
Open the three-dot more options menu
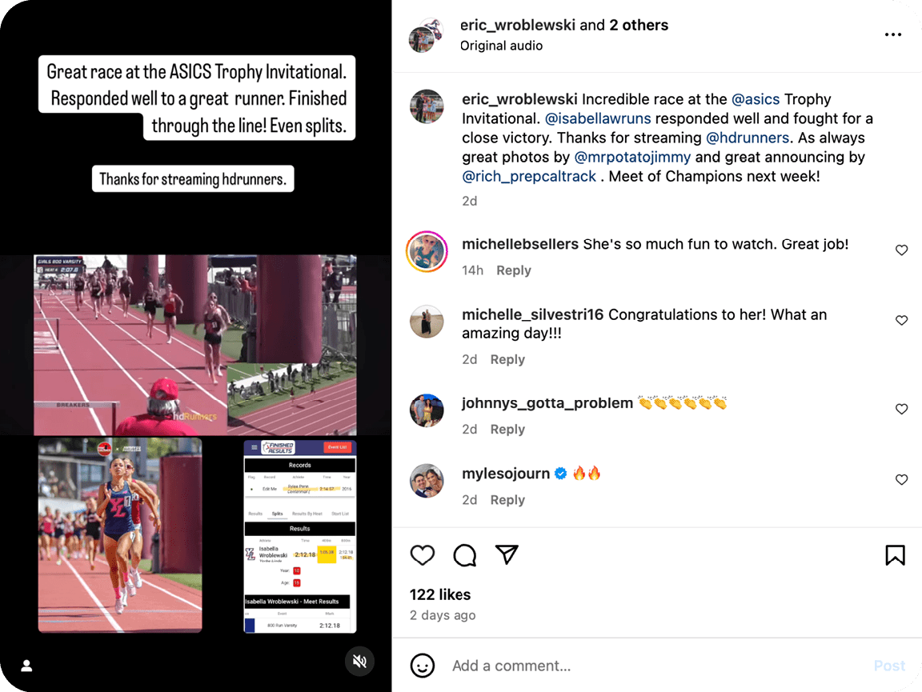pyautogui.click(x=893, y=34)
